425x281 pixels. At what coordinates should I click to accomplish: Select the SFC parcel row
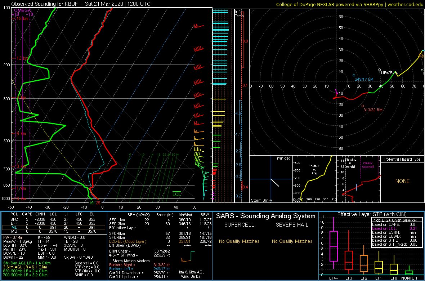click(x=54, y=219)
